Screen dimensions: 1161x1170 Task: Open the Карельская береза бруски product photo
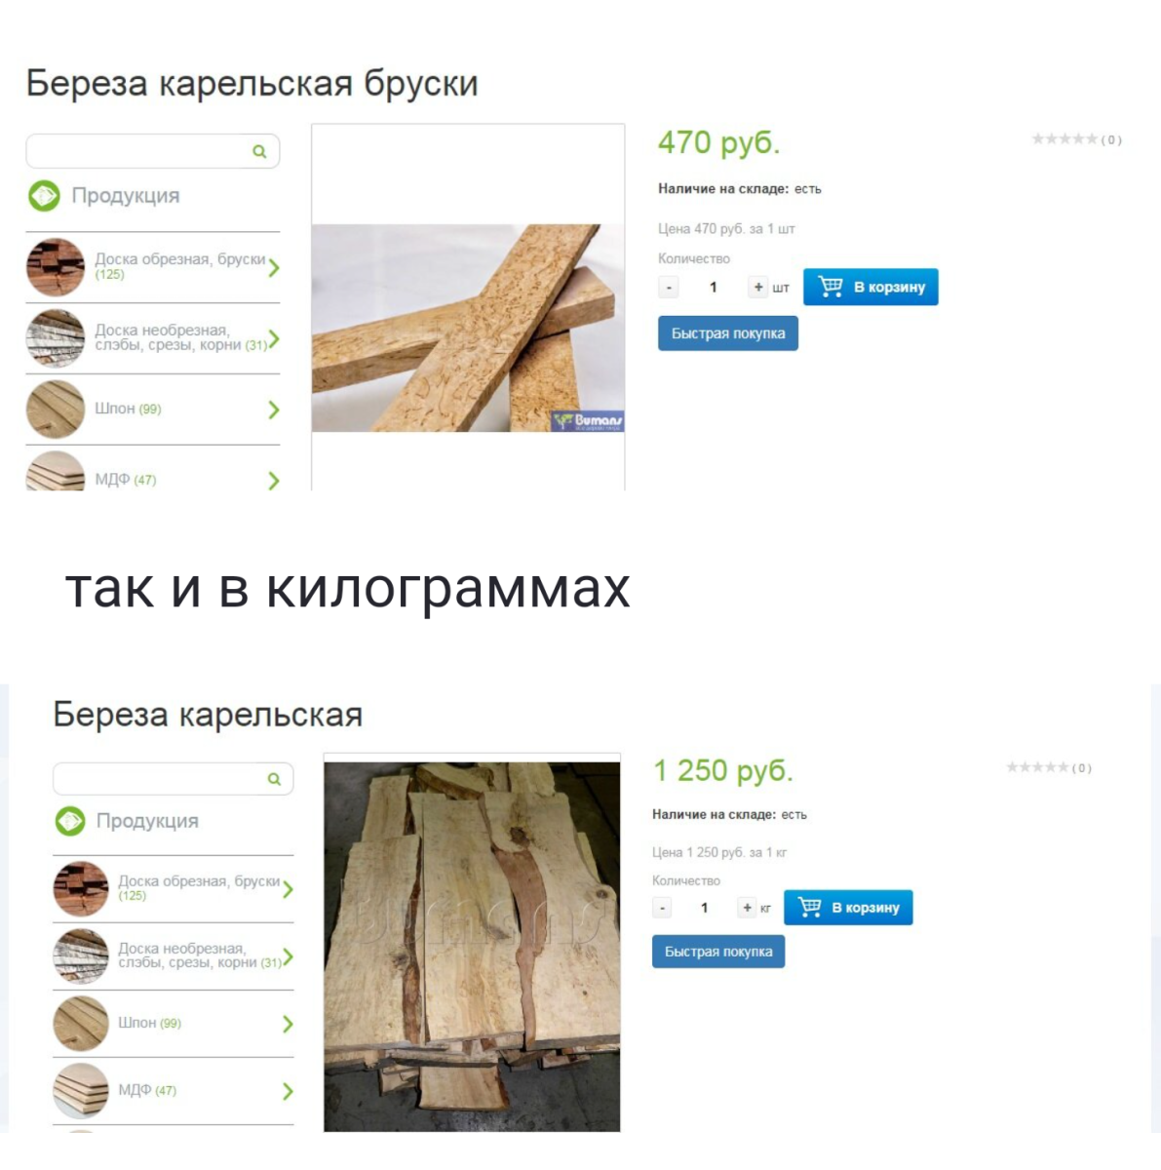(x=468, y=328)
